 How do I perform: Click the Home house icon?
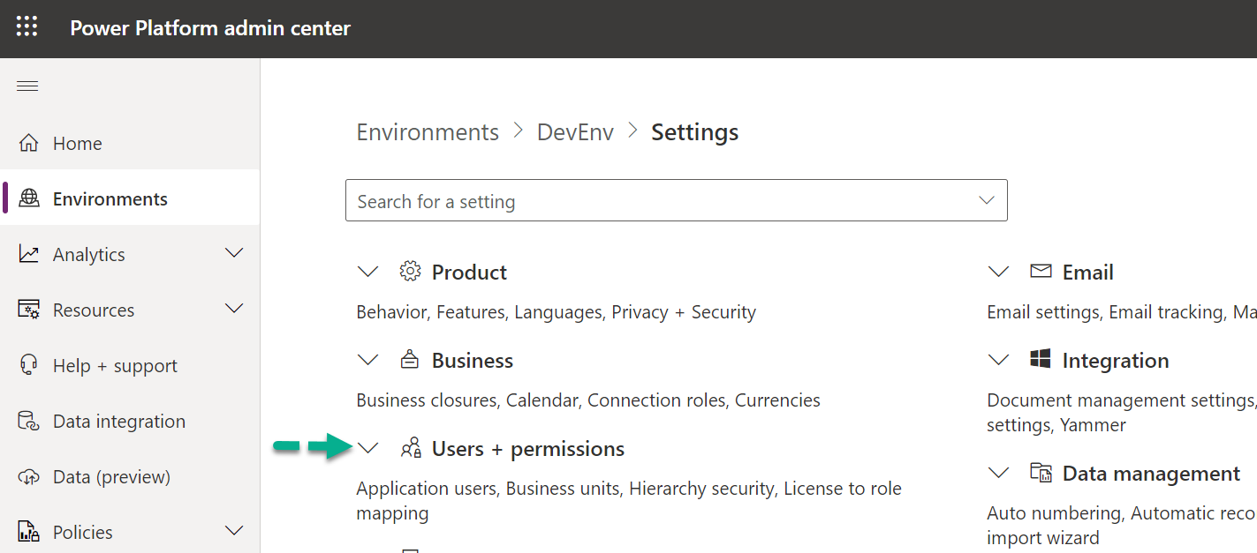pyautogui.click(x=29, y=143)
